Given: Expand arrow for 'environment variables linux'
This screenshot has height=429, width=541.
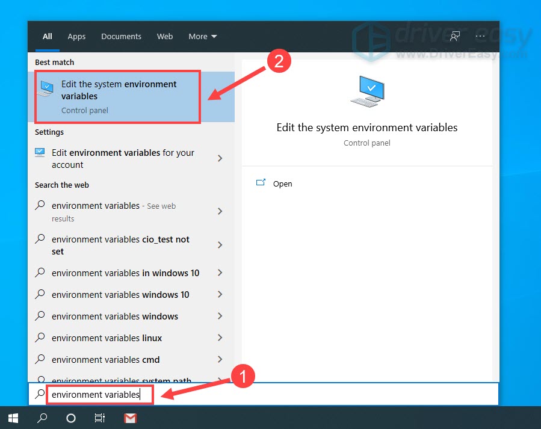Looking at the screenshot, I should click(x=220, y=338).
